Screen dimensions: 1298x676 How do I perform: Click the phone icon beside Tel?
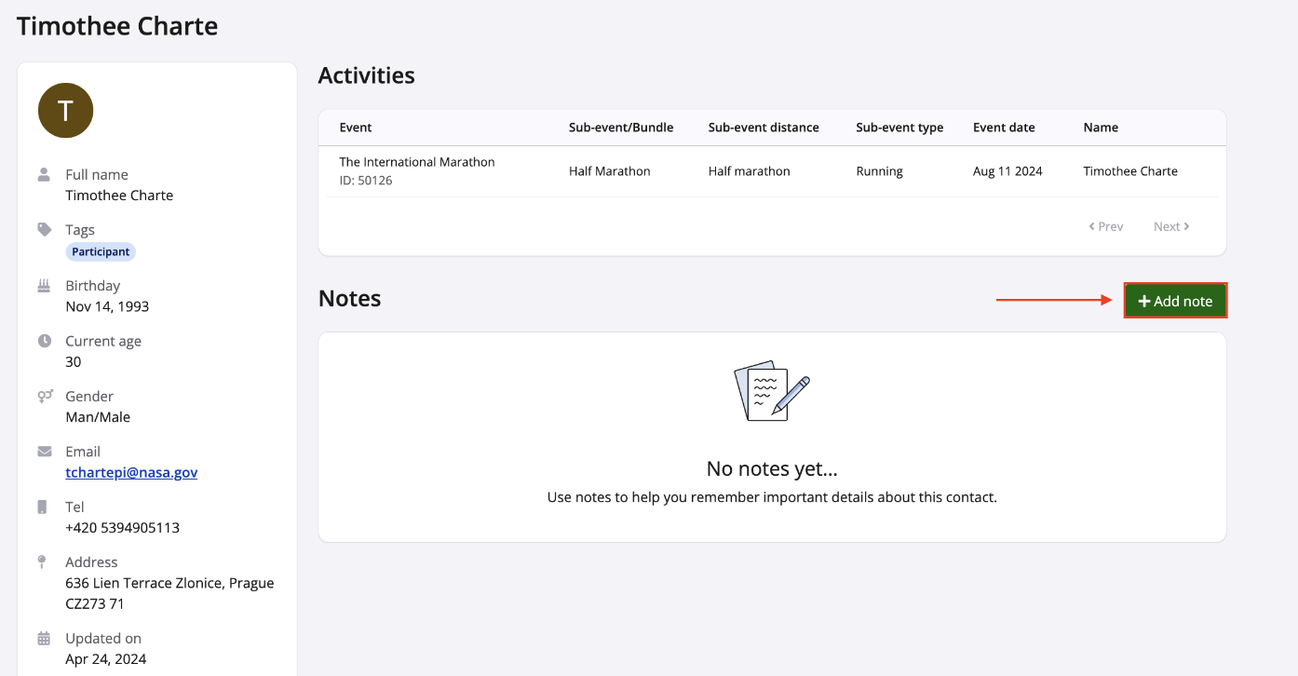pos(44,507)
